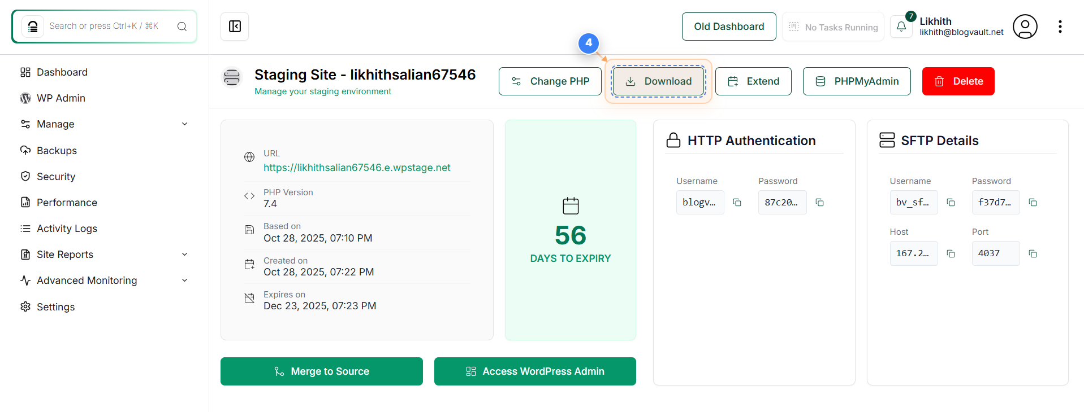Expand the Manage menu chevron
The image size is (1084, 412).
[184, 124]
